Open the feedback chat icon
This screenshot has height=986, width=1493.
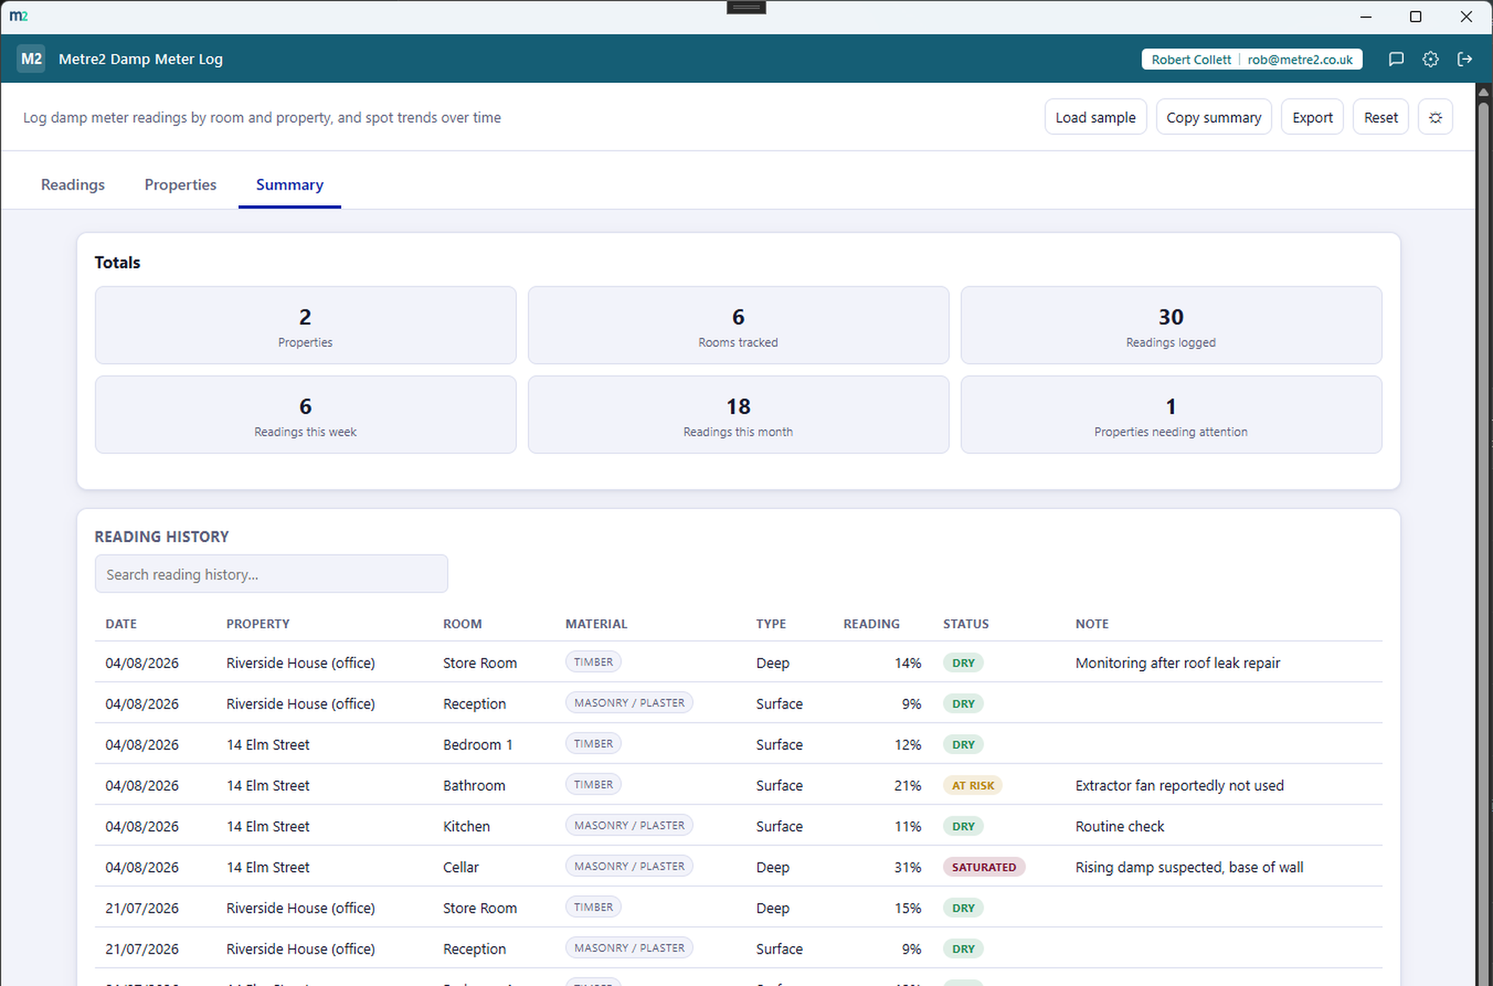click(x=1396, y=59)
